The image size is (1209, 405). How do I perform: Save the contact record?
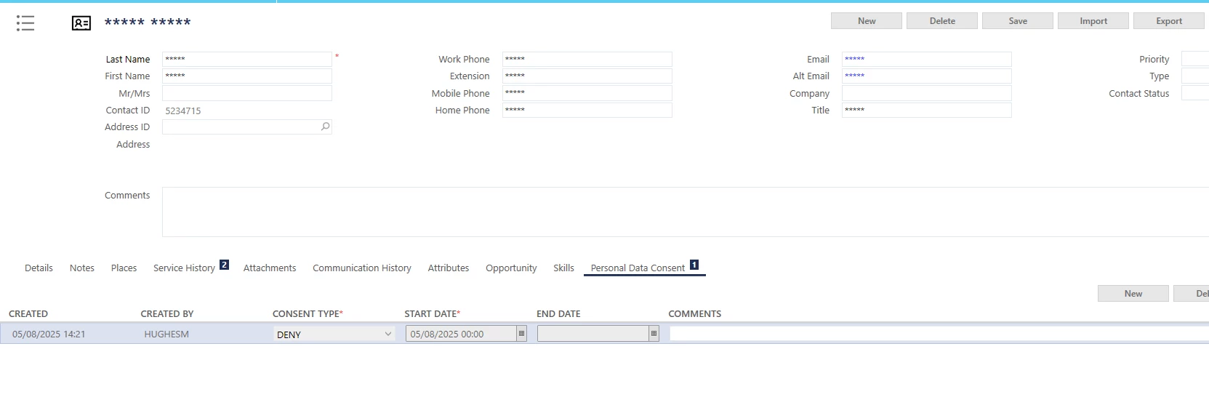[x=1018, y=21]
